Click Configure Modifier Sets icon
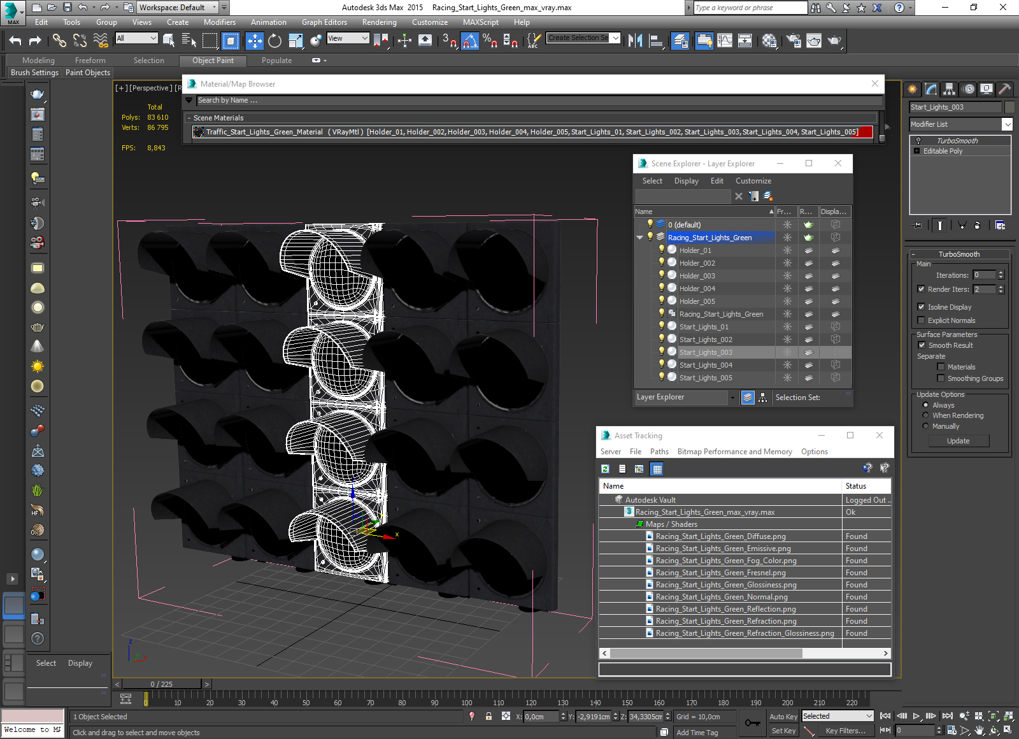The image size is (1019, 739). tap(1000, 225)
